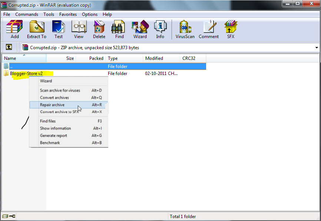Open the address bar dropdown arrow
The image size is (321, 221).
coord(317,47)
